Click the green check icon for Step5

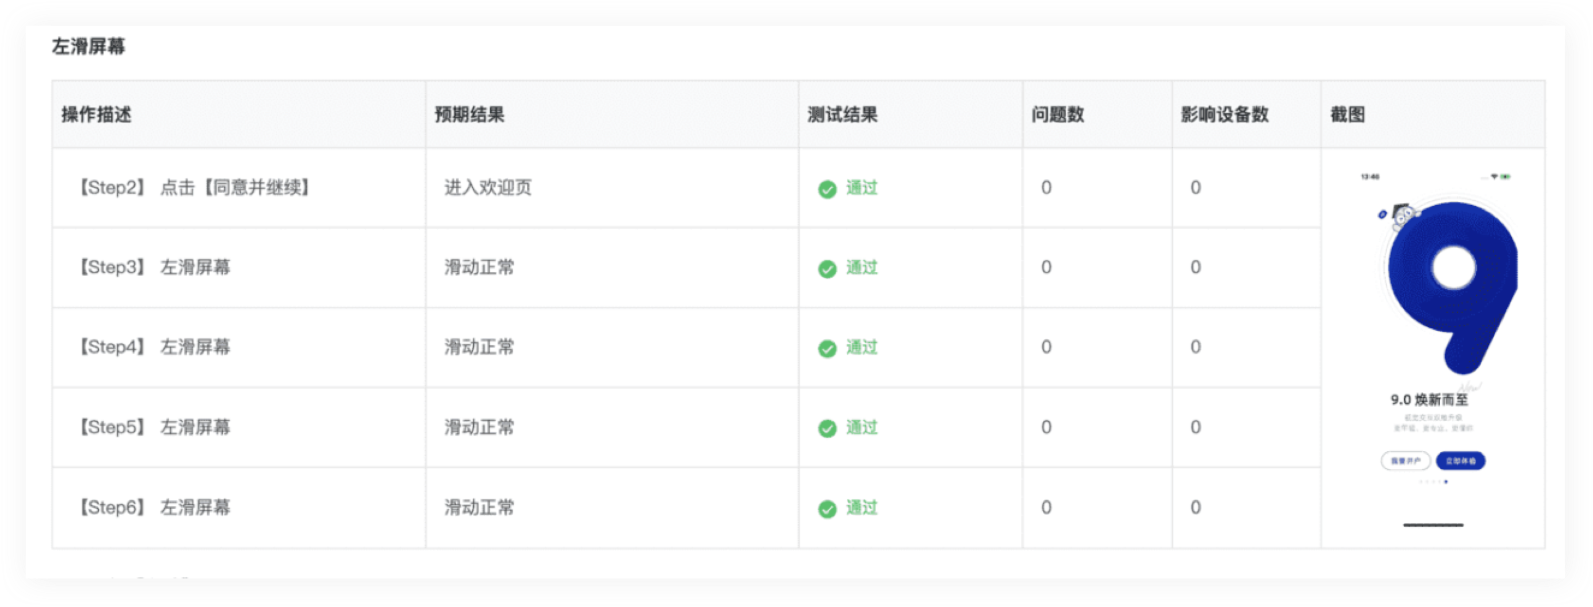827,428
